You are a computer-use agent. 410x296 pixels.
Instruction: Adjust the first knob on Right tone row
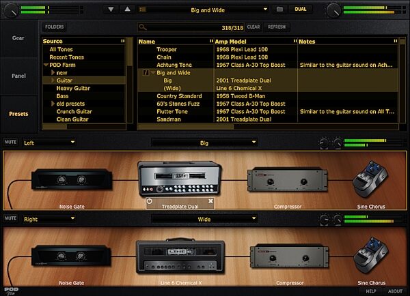point(324,219)
